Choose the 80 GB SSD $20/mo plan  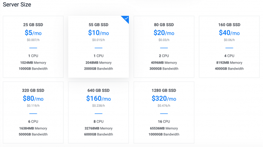[164, 47]
